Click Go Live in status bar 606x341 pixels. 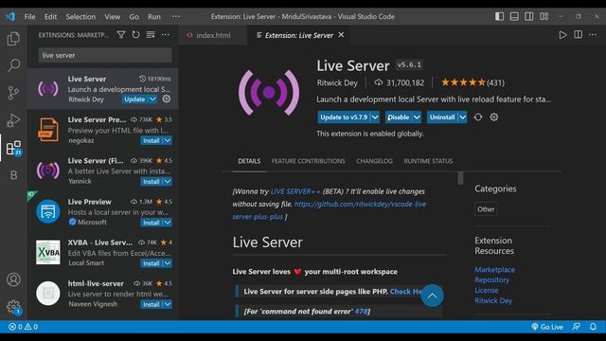tap(547, 327)
